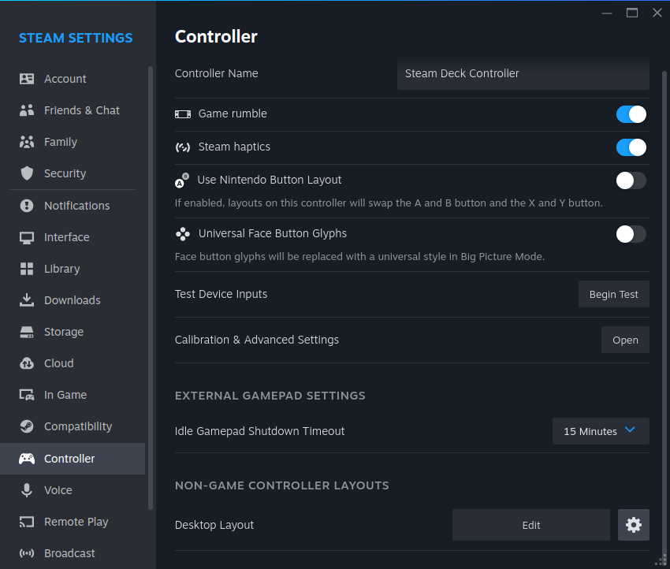Open Friends & Chat settings

point(73,110)
